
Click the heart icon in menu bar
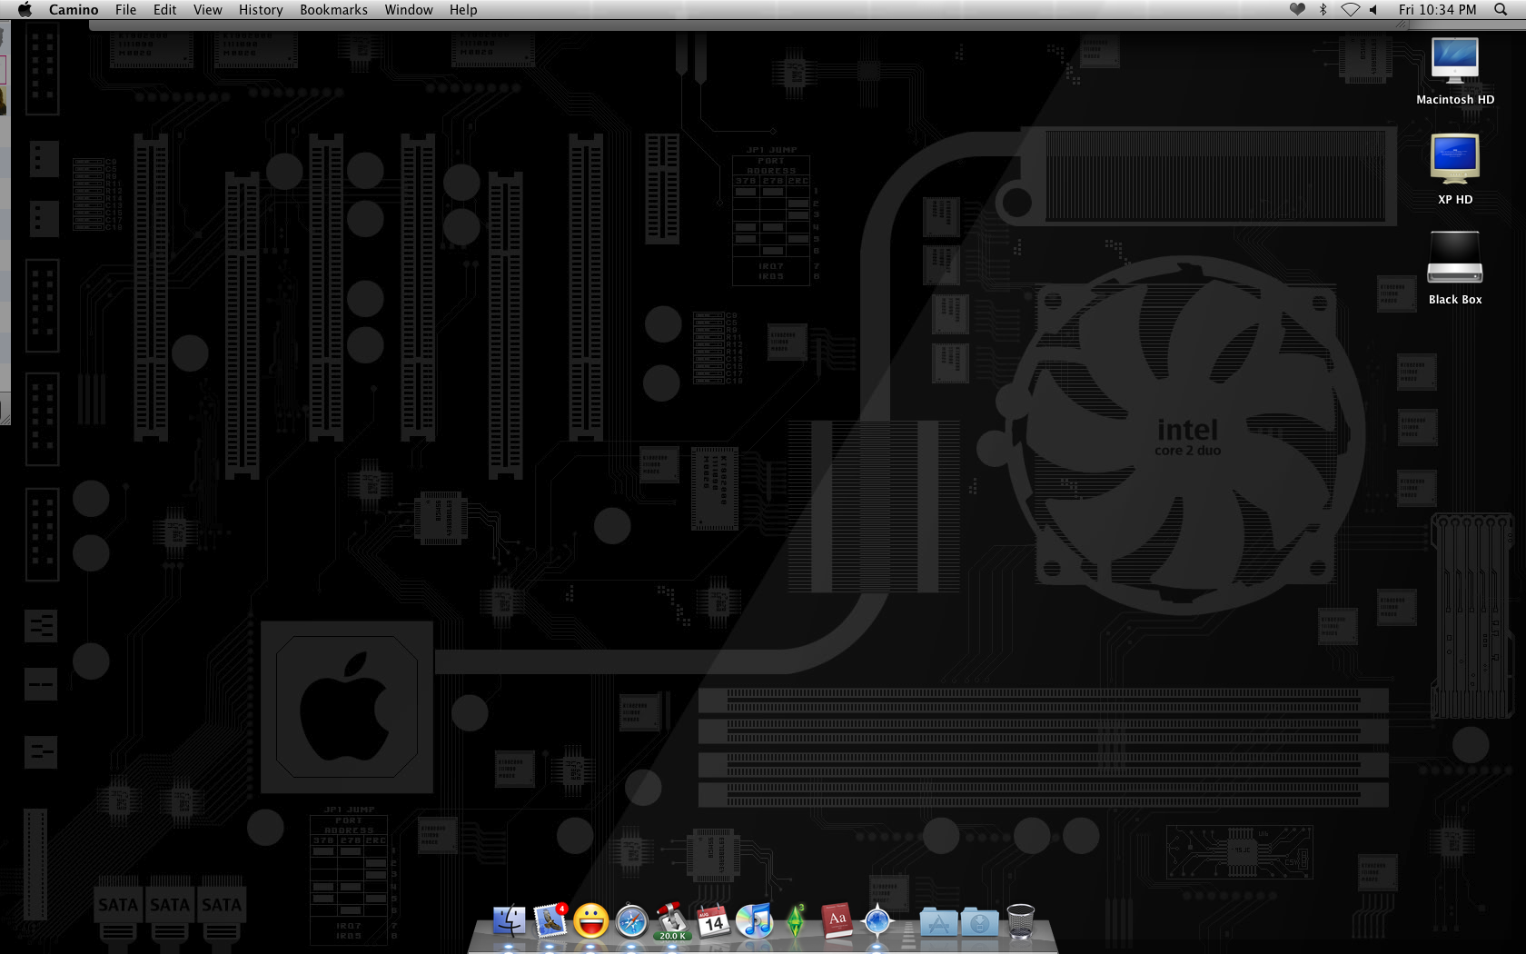(x=1297, y=9)
